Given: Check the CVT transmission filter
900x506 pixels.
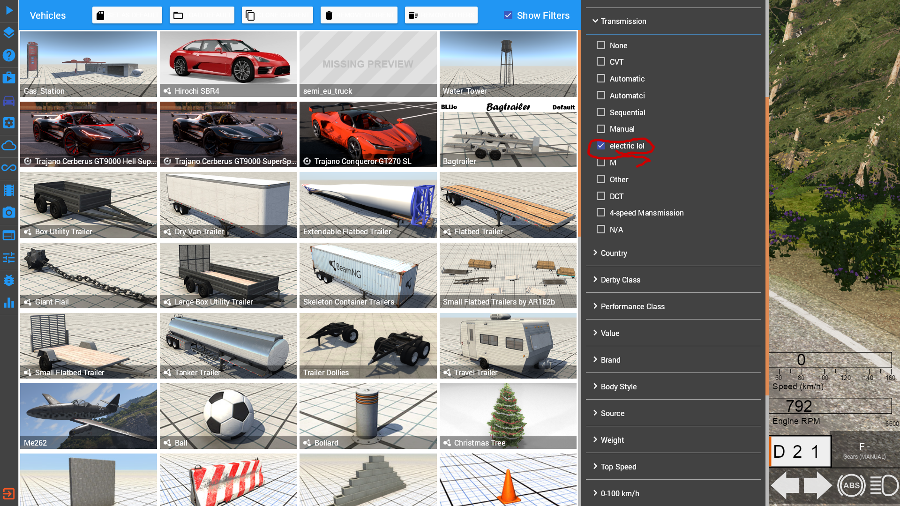Looking at the screenshot, I should 601,62.
